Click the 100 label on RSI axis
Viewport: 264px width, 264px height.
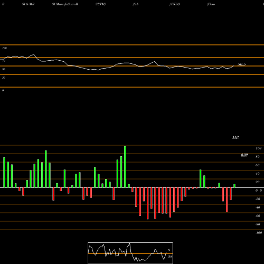pos(4,48)
